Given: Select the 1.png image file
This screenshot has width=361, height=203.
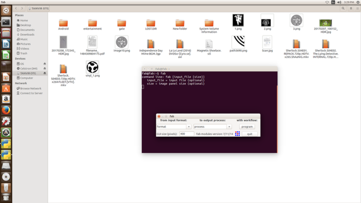Looking at the screenshot, I should click(238, 22).
